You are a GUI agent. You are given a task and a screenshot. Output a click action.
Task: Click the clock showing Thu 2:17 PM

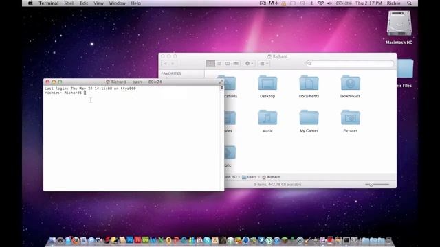pyautogui.click(x=368, y=3)
